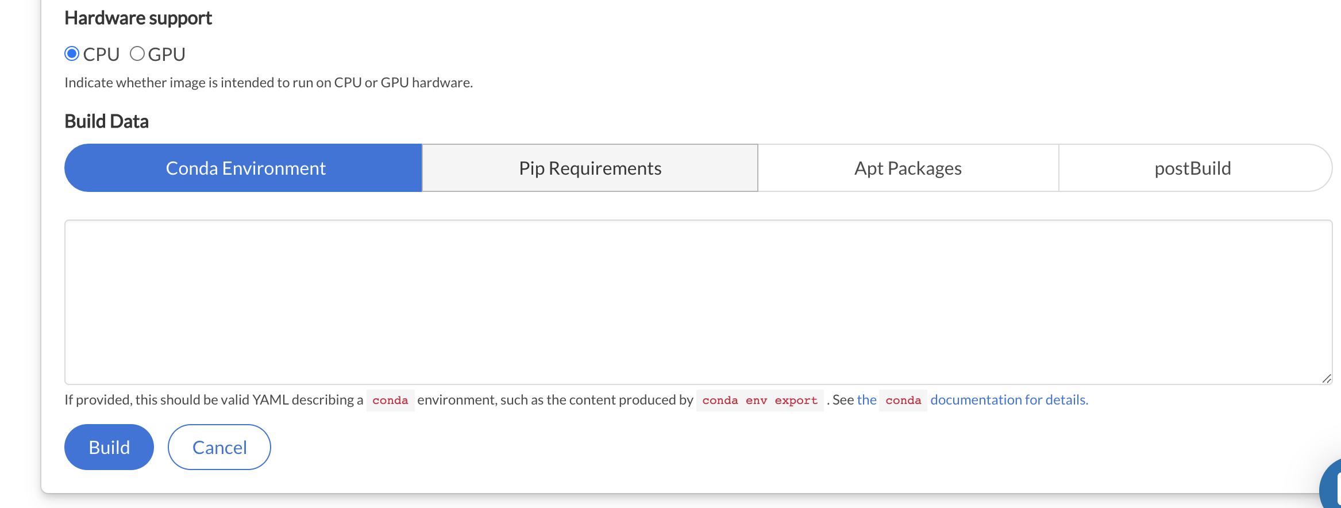The width and height of the screenshot is (1341, 508).
Task: Click the red "conda" code before "environment"
Action: [x=390, y=401]
